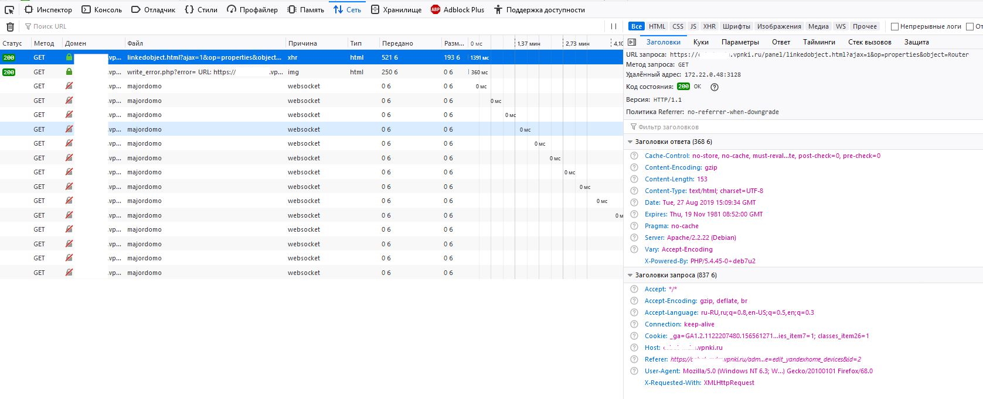
Task: Click the Adblock Plus panel icon
Action: [x=435, y=10]
